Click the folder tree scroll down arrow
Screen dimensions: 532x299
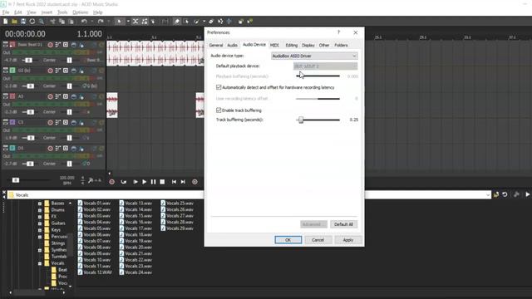click(70, 287)
